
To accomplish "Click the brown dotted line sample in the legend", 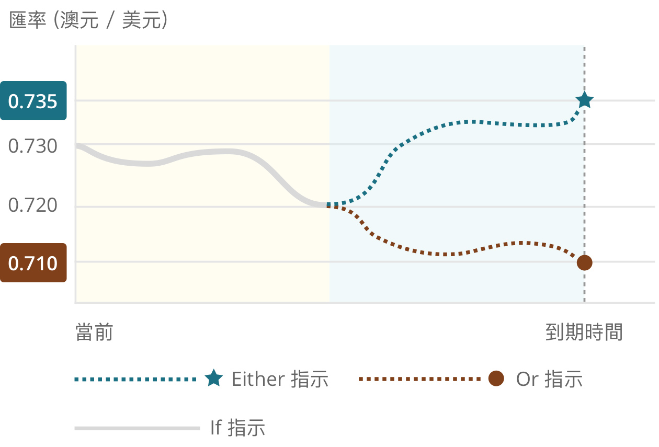I will [420, 379].
